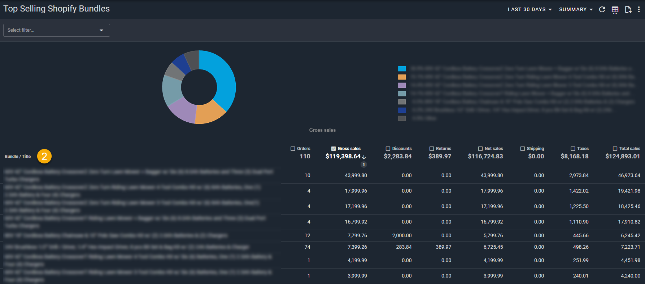Enable the Net sales checkbox
This screenshot has width=645, height=284.
click(x=480, y=149)
